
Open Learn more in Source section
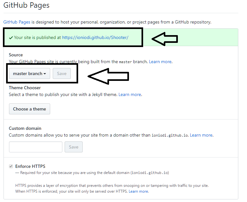tap(160, 62)
